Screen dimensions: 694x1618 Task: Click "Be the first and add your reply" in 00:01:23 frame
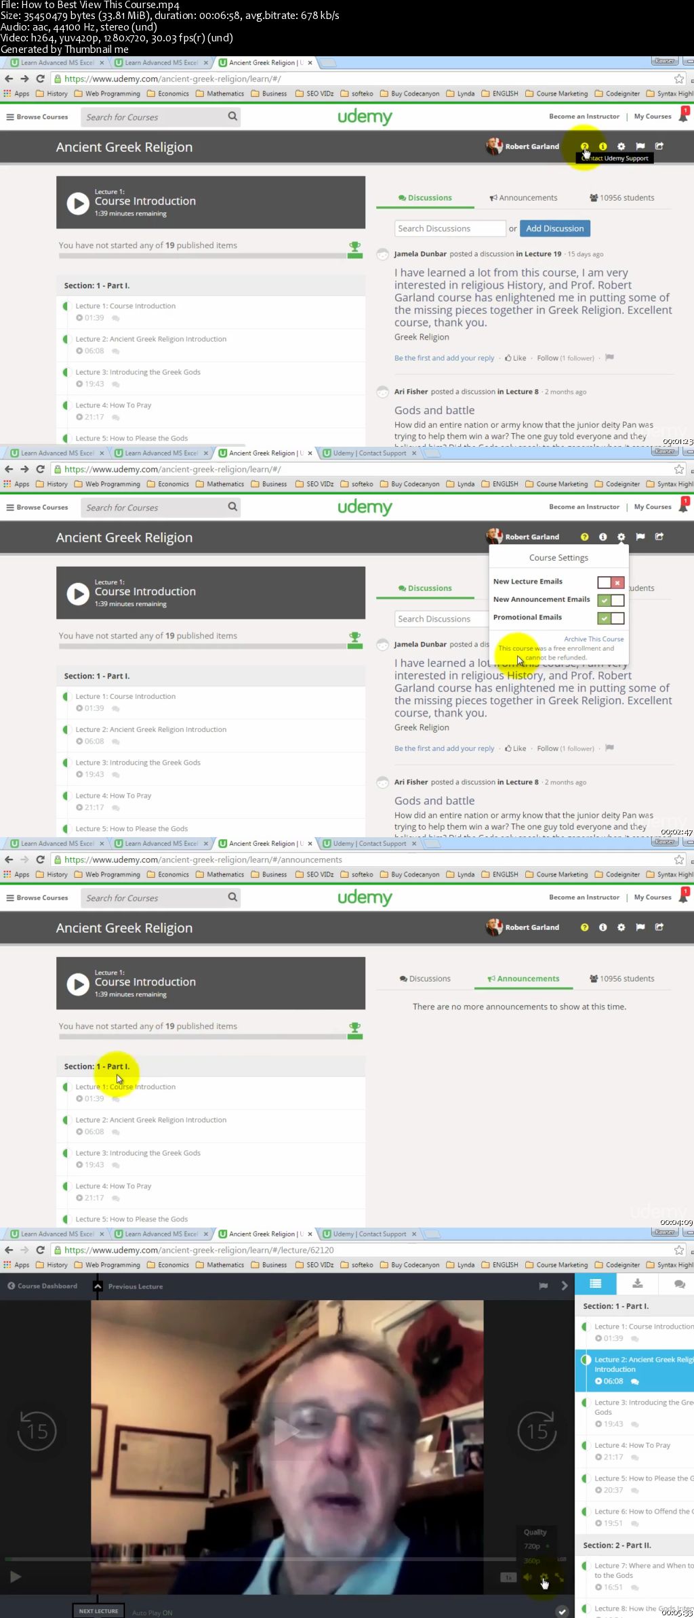pyautogui.click(x=445, y=358)
